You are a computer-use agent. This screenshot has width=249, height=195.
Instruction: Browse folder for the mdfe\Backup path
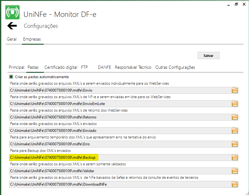[x=235, y=157]
